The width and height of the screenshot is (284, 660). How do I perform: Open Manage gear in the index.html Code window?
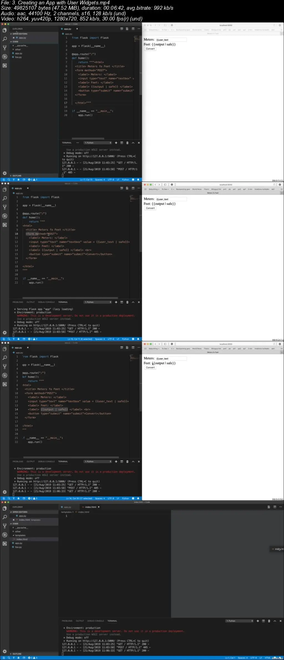click(x=4, y=651)
